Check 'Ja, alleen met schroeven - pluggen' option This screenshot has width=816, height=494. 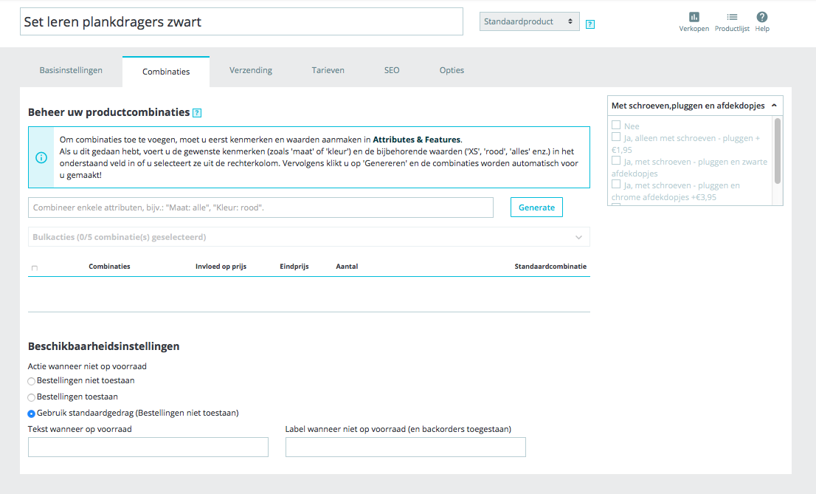click(616, 137)
